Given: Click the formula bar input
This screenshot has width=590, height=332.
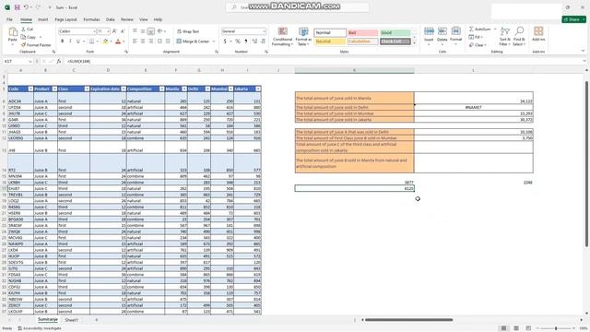Looking at the screenshot, I should 324,61.
